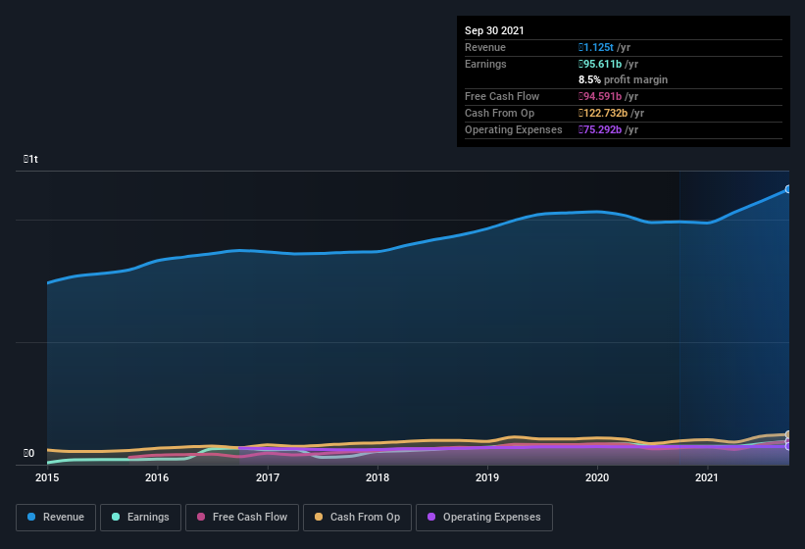Screen dimensions: 805x549
Task: Click the 94.591b free cash flow value
Action: 600,96
